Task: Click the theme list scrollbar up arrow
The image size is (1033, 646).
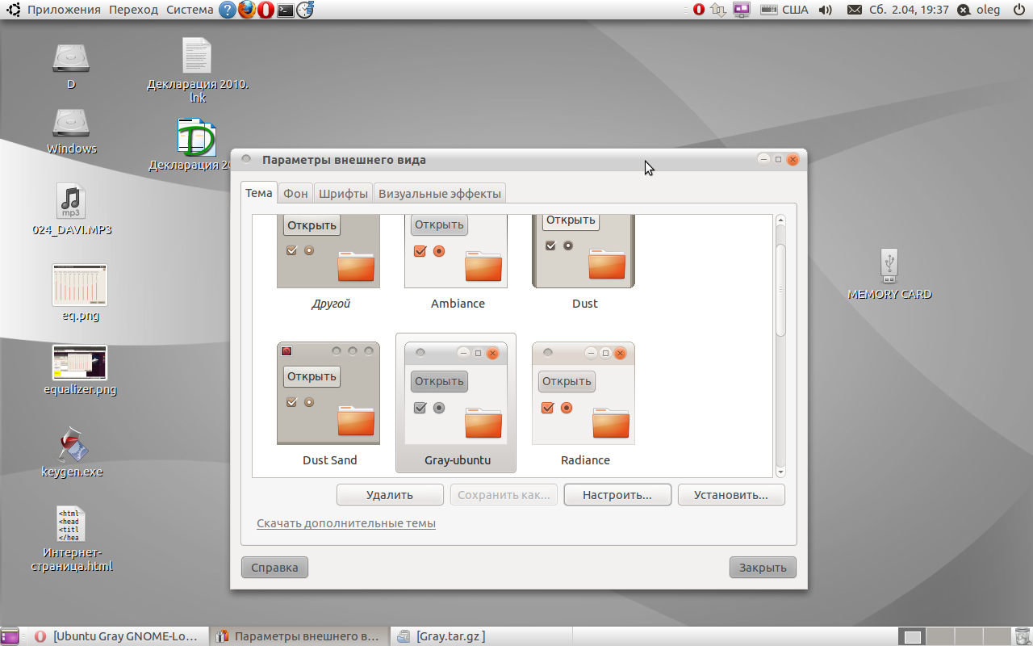Action: pos(780,221)
